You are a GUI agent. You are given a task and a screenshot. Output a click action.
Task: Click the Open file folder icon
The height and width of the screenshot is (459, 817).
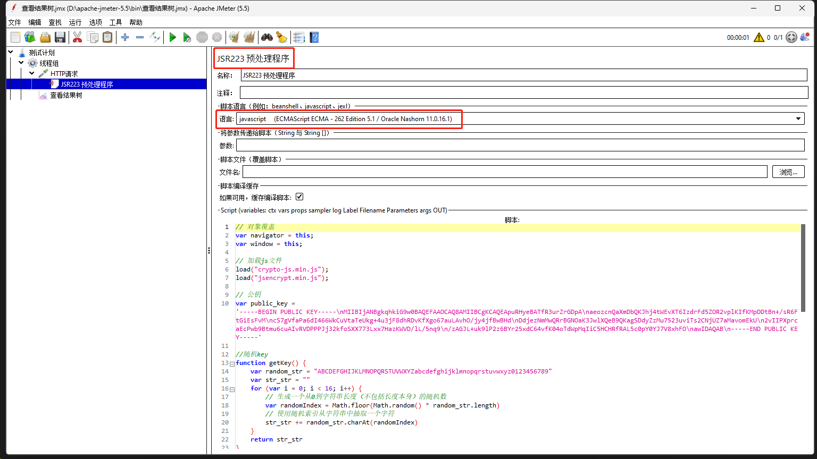45,37
